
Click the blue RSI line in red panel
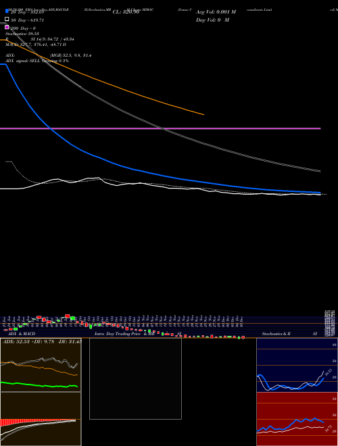click(290, 424)
